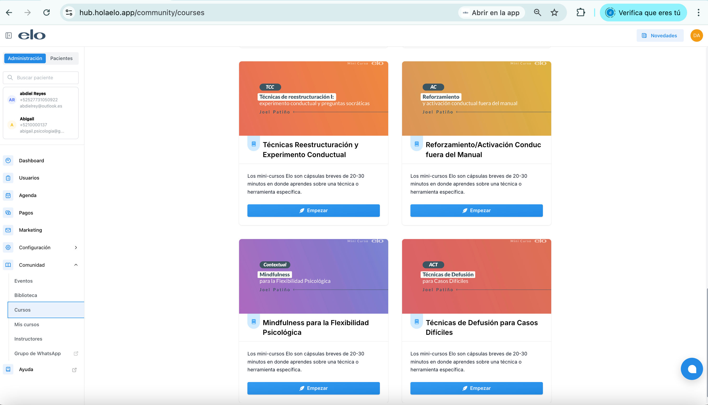Click the Pagos payment icon
The height and width of the screenshot is (405, 708).
click(8, 213)
